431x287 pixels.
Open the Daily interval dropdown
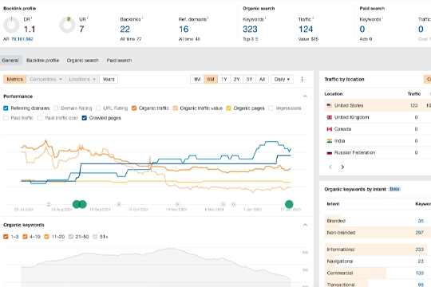pos(282,79)
